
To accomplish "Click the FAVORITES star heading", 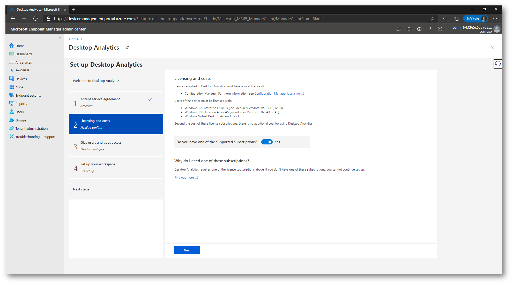I will pyautogui.click(x=19, y=70).
